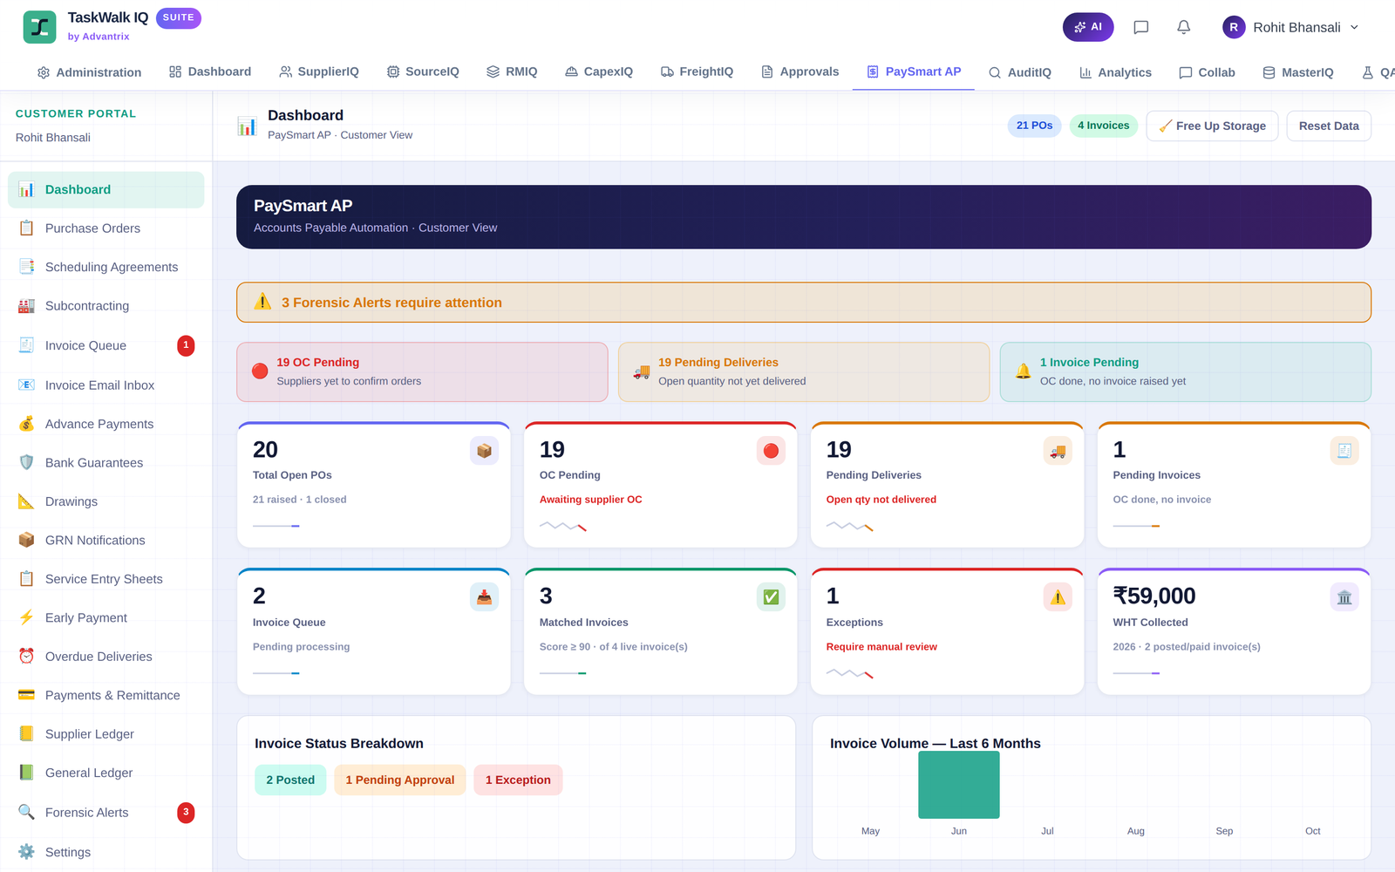Click the 4 Invoices badge
This screenshot has height=872, width=1395.
coord(1103,126)
